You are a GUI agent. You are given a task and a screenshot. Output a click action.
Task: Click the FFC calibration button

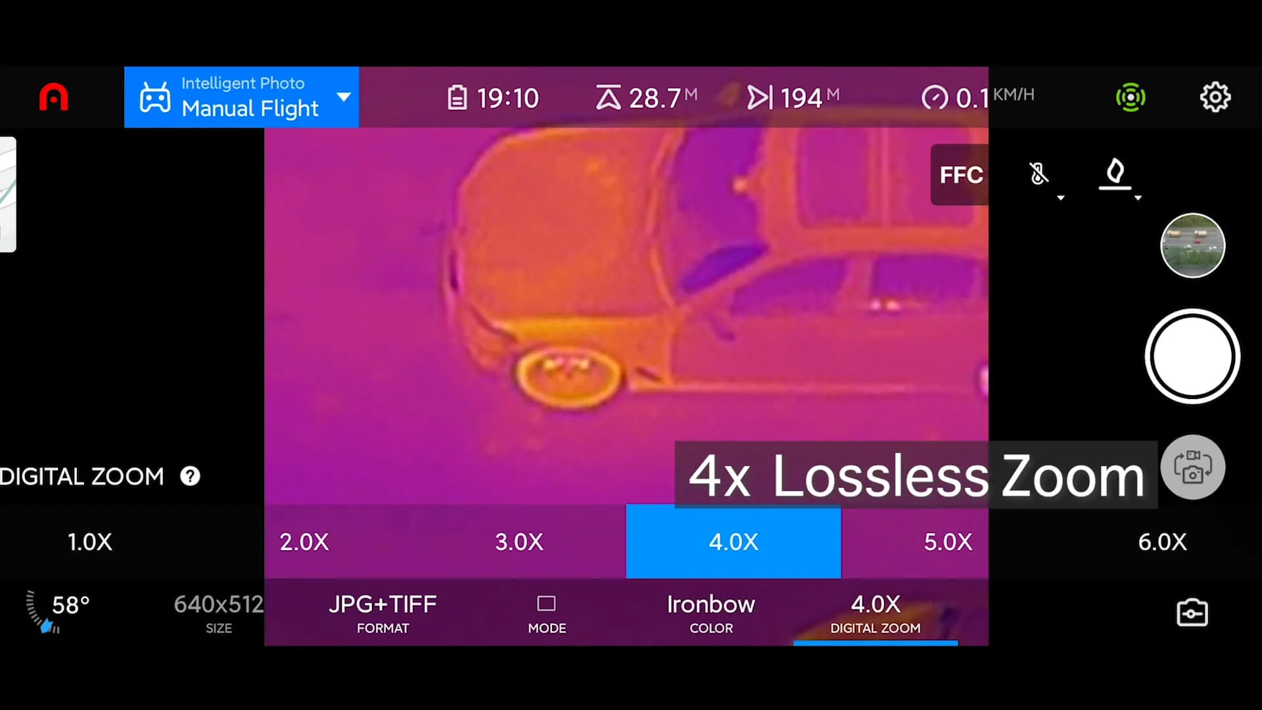tap(960, 174)
